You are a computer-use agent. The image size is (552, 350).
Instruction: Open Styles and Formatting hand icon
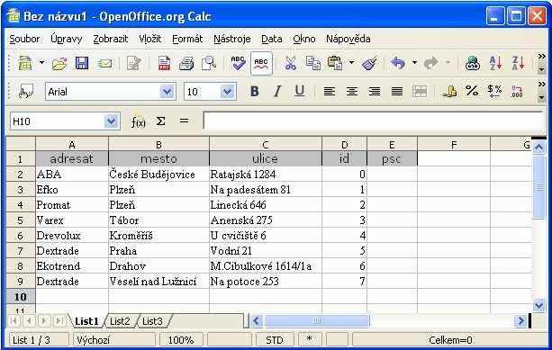pyautogui.click(x=26, y=92)
